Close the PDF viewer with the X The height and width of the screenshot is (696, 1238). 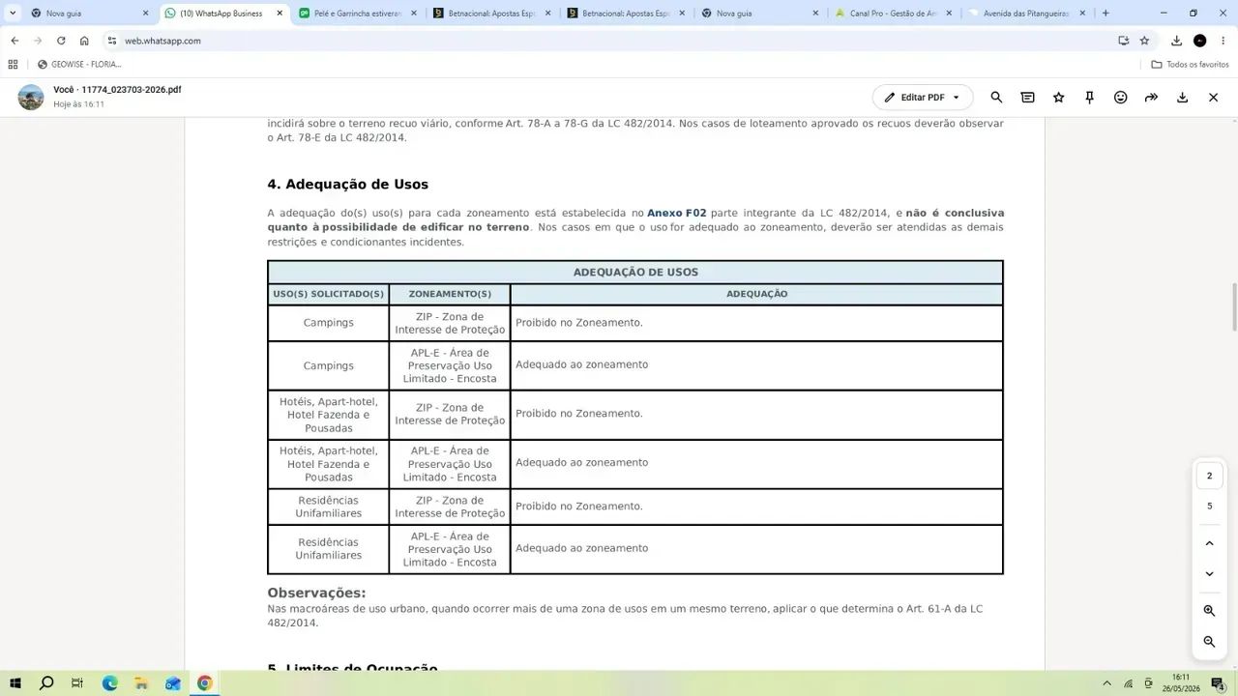tap(1213, 98)
